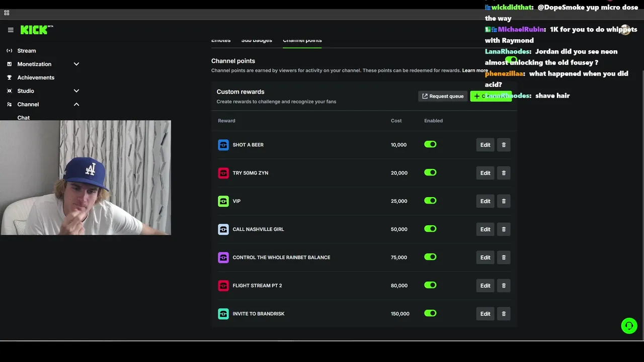
Task: Click the SHOT A BEER reward icon
Action: coord(223,145)
